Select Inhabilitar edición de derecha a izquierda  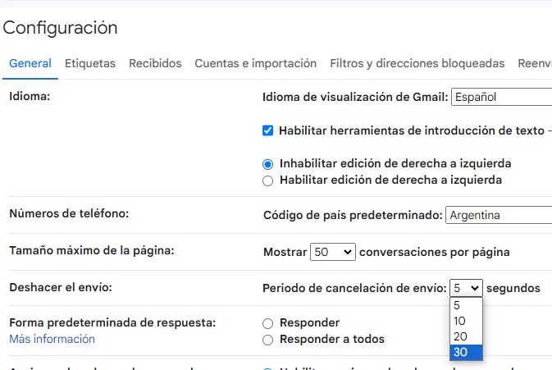[x=267, y=163]
